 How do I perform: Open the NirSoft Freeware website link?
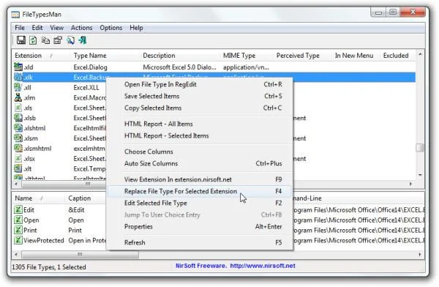pos(263,266)
